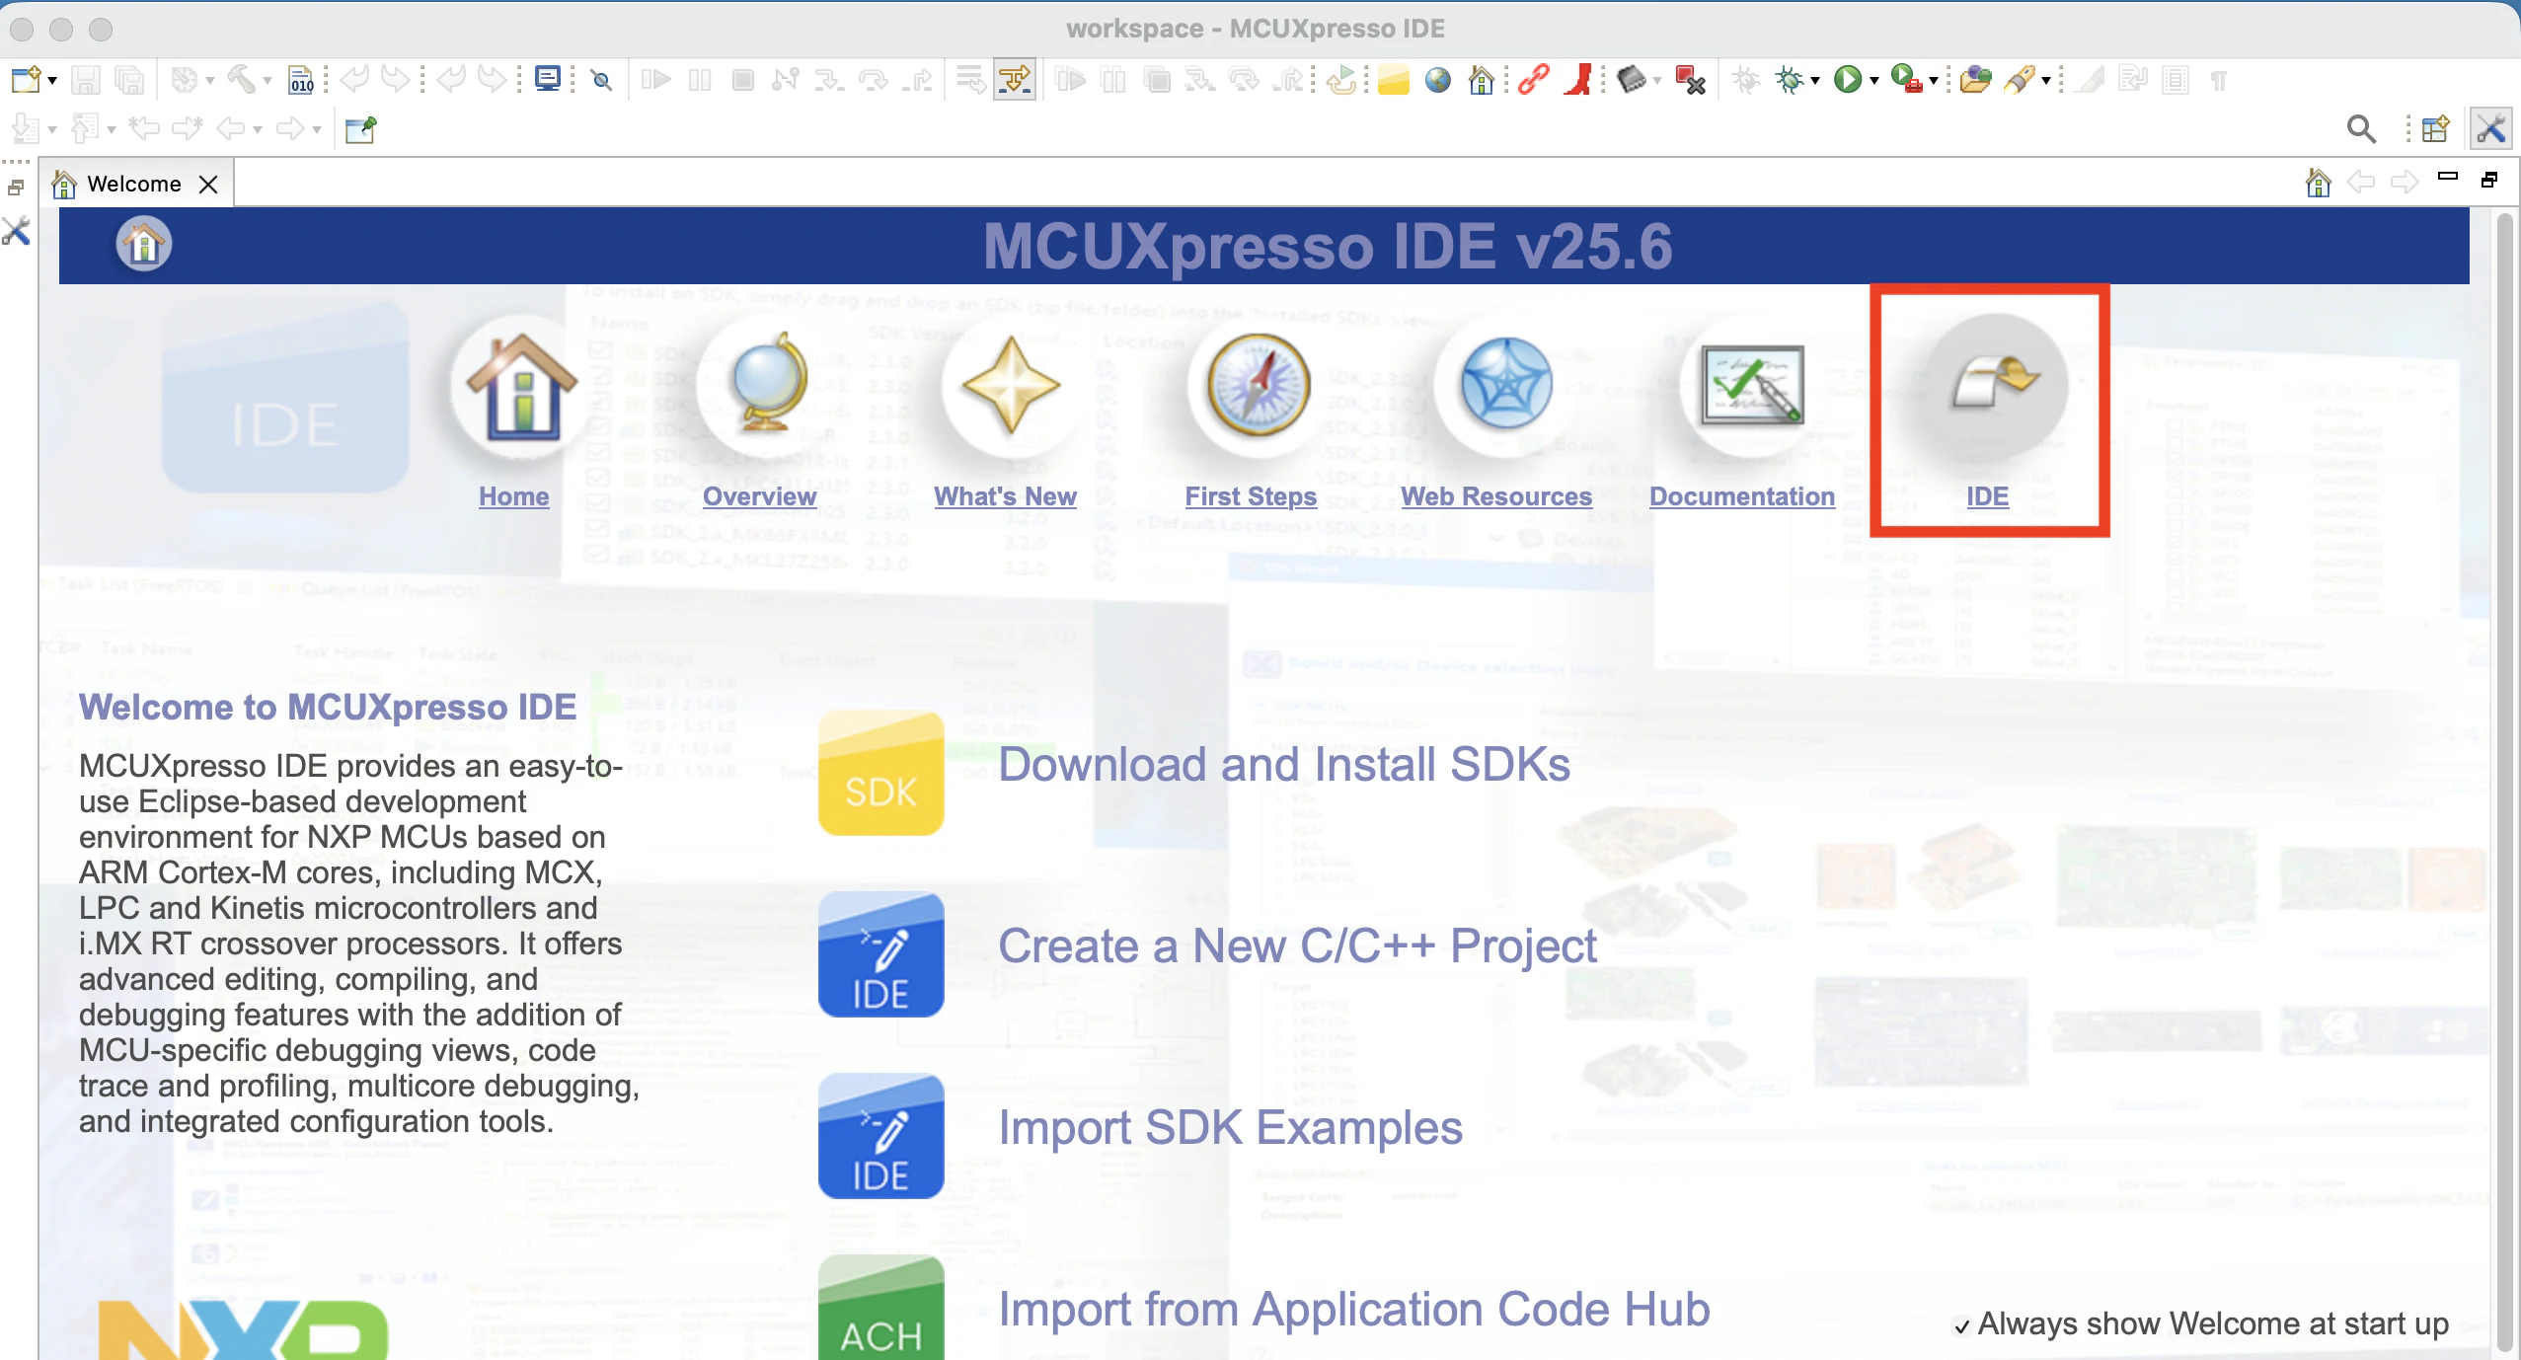Toggle Show Whitespace Characters paragraph icon
This screenshot has height=1360, width=2521.
coord(2218,79)
